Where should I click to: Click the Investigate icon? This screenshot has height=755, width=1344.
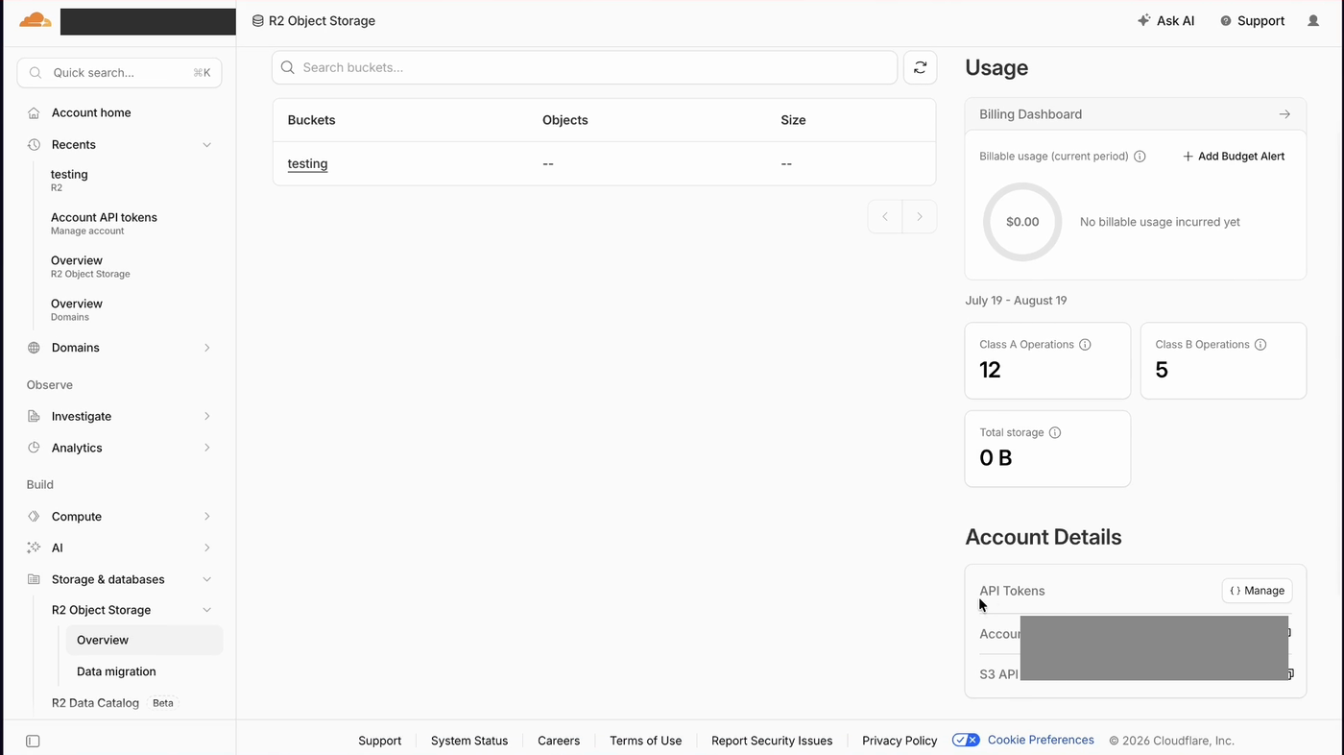pyautogui.click(x=34, y=416)
